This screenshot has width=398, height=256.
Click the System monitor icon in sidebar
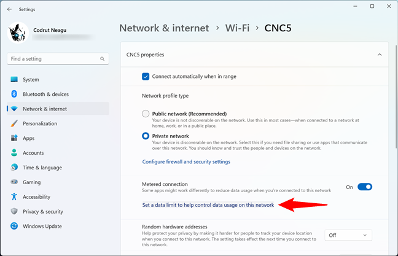[14, 79]
